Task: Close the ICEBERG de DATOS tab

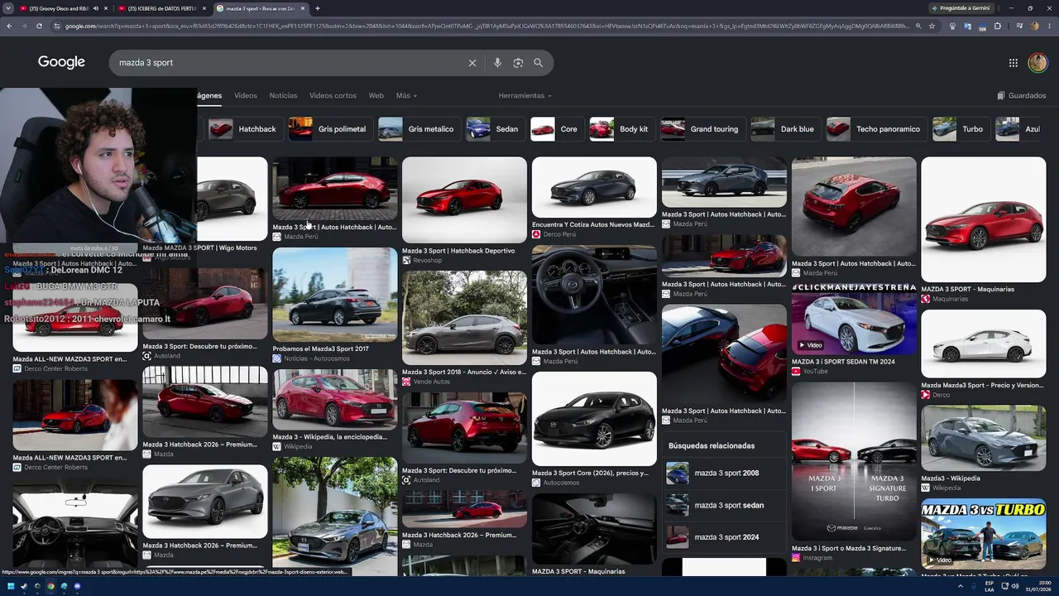Action: (205, 8)
